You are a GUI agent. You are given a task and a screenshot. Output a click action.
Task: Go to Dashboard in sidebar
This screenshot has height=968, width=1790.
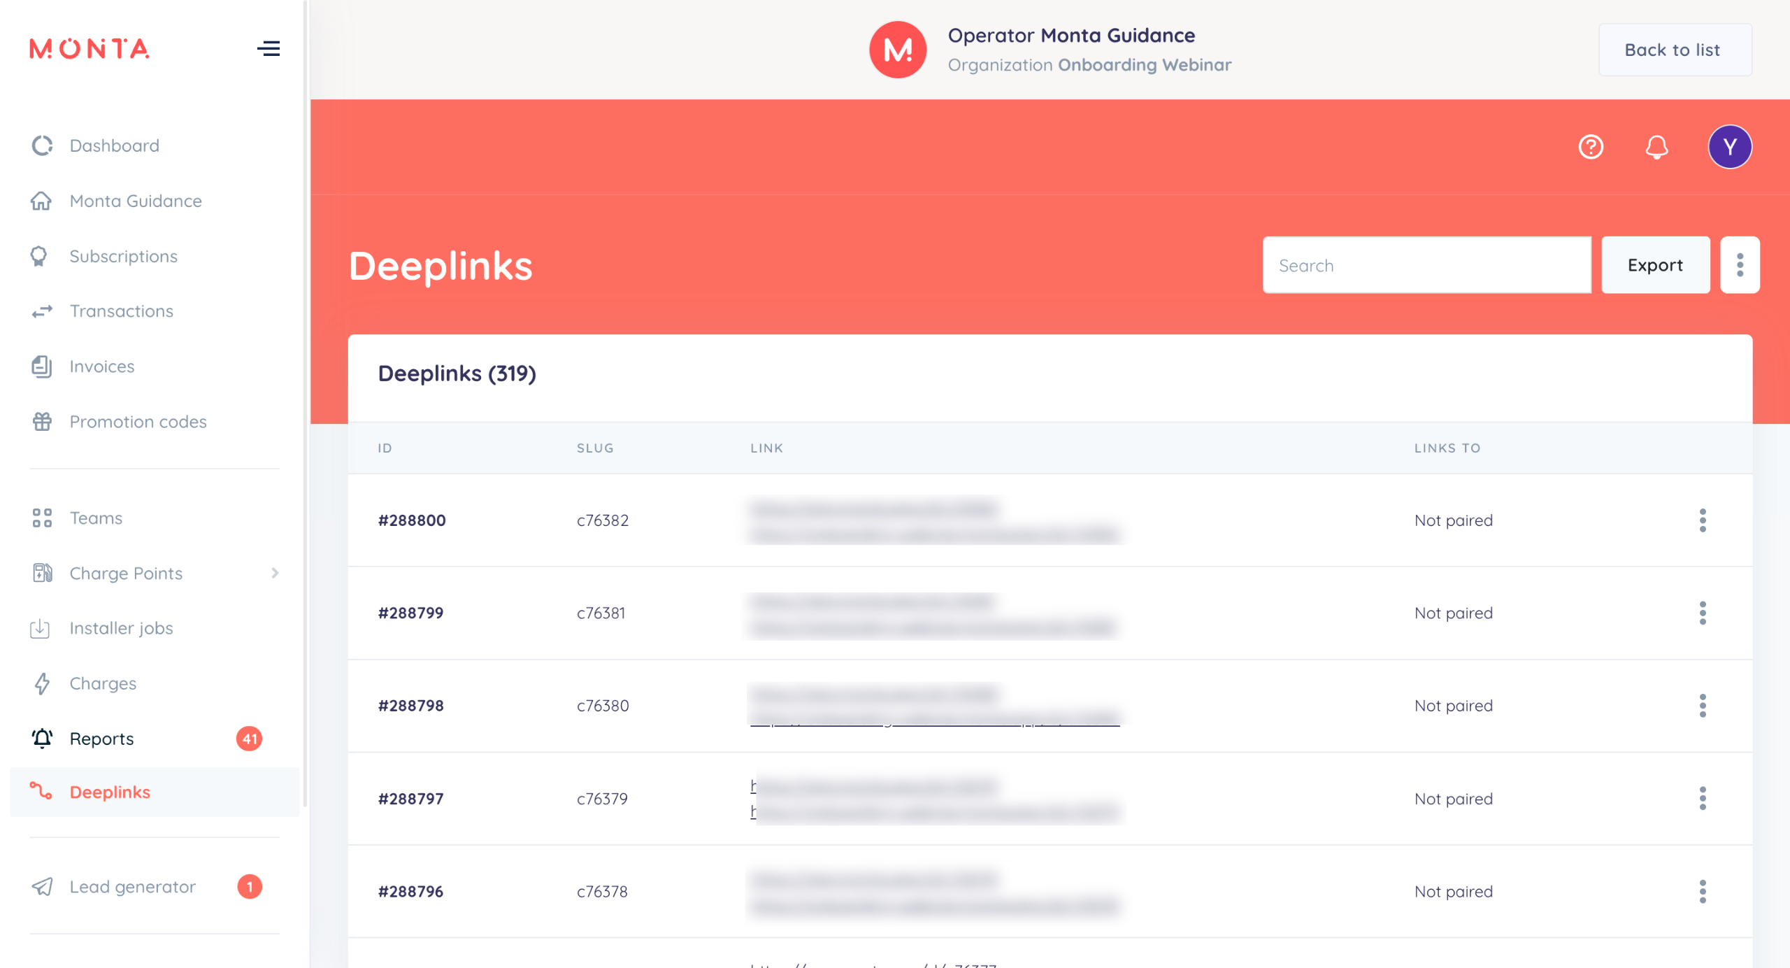click(115, 145)
